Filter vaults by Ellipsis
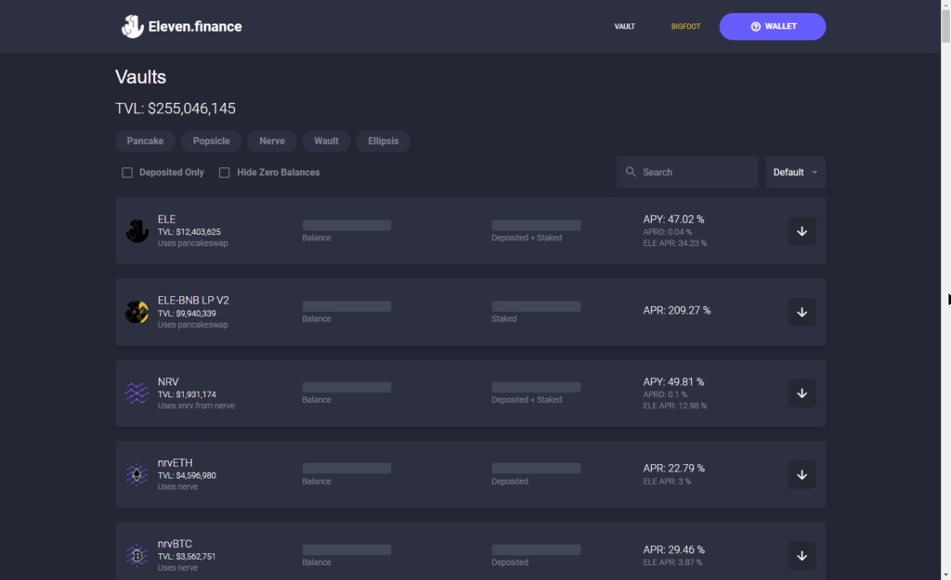 [x=383, y=141]
